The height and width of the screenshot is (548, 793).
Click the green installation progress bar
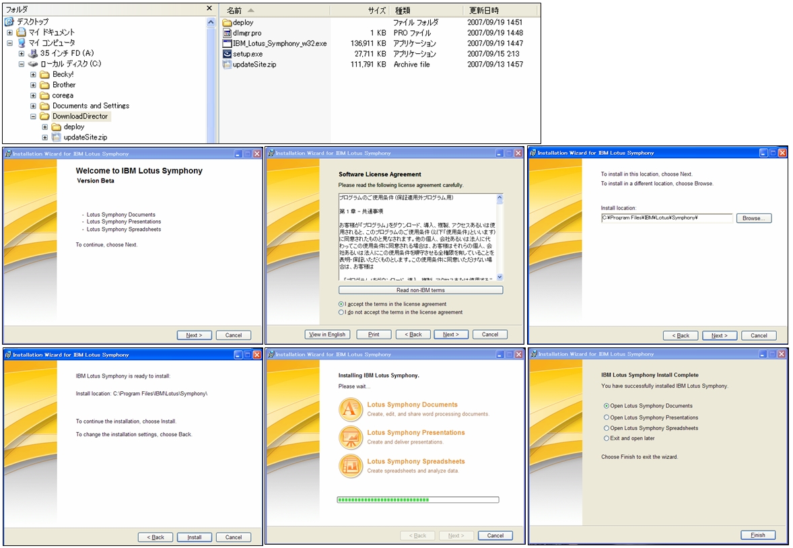pos(418,500)
